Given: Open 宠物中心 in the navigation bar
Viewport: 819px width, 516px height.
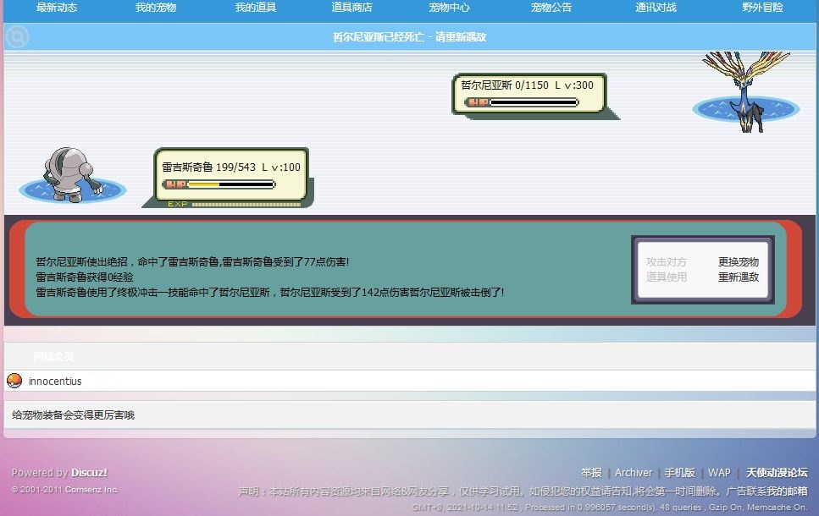Looking at the screenshot, I should pyautogui.click(x=450, y=8).
